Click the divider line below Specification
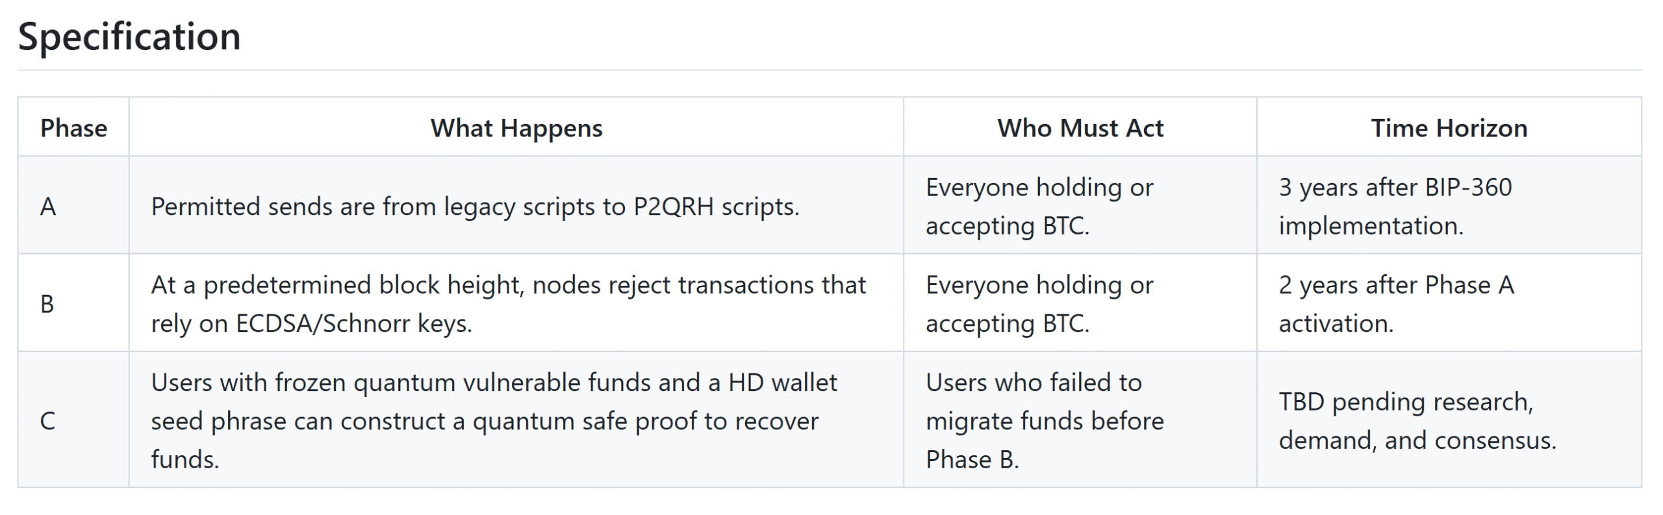 tap(829, 70)
